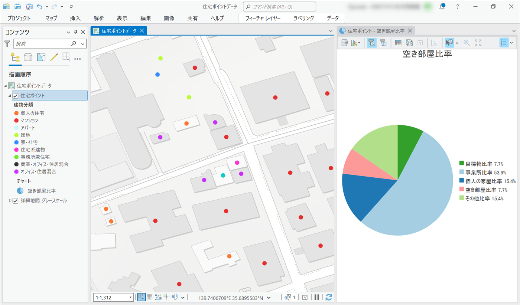Toggle the chart legend button
Screen dimensions: 520x305
point(504,43)
